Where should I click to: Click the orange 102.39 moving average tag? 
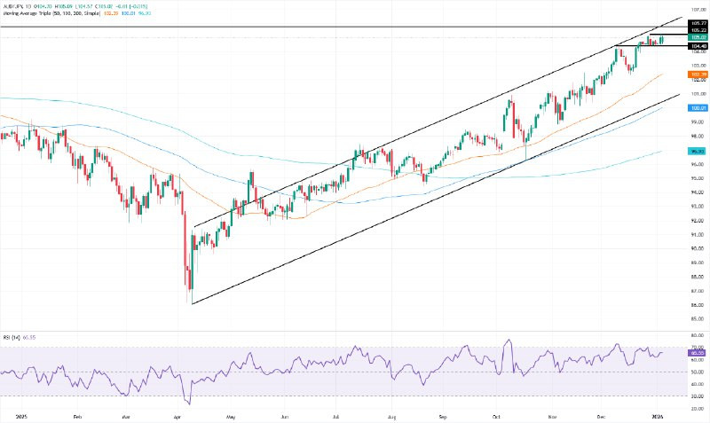tap(697, 74)
